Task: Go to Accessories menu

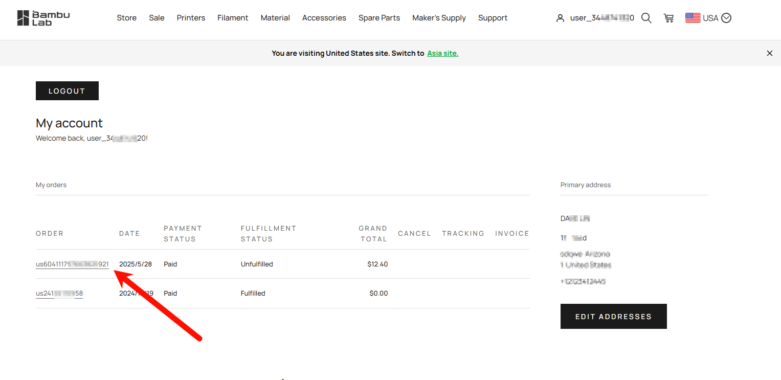Action: (324, 18)
